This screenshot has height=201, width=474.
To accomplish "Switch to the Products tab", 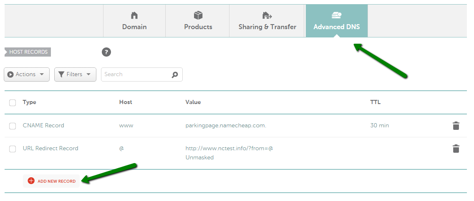I will click(198, 21).
